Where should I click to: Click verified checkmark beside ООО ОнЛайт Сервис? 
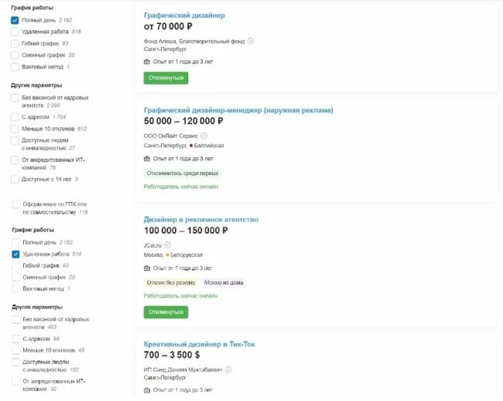pos(204,136)
